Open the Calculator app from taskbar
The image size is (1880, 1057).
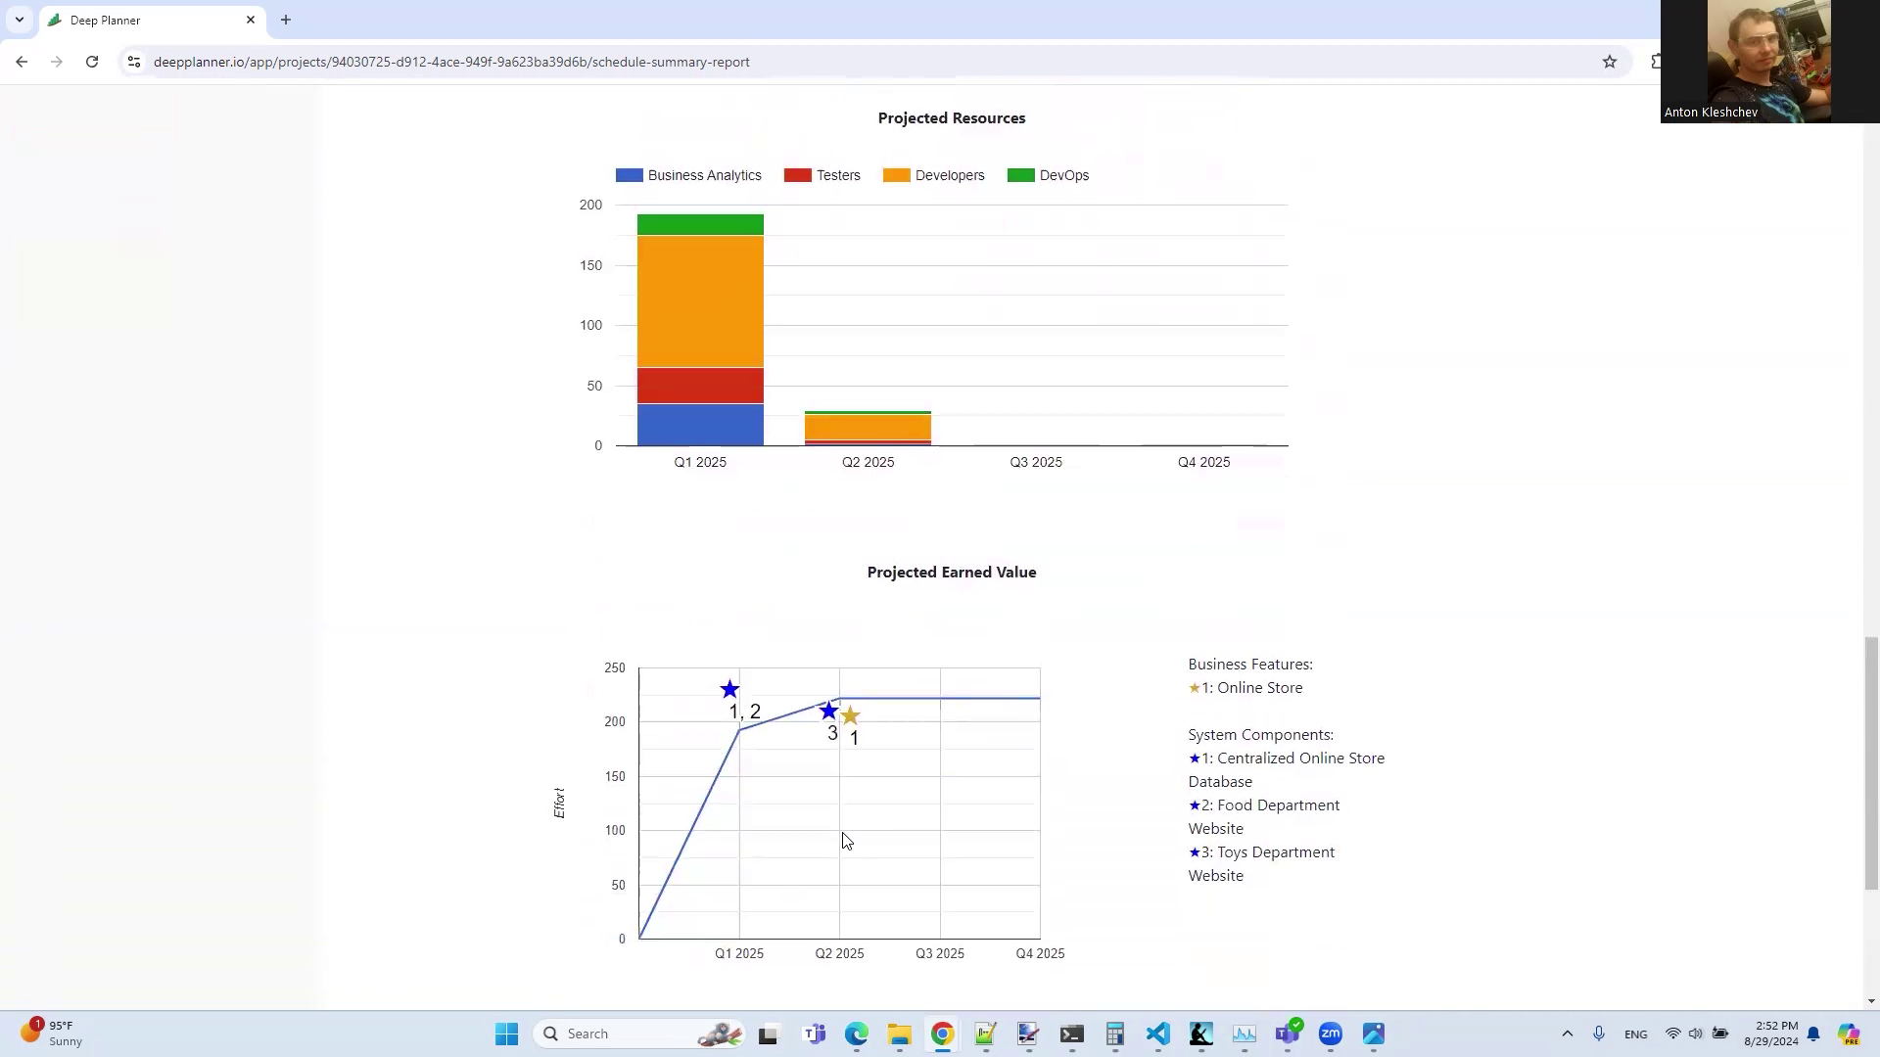tap(1115, 1034)
